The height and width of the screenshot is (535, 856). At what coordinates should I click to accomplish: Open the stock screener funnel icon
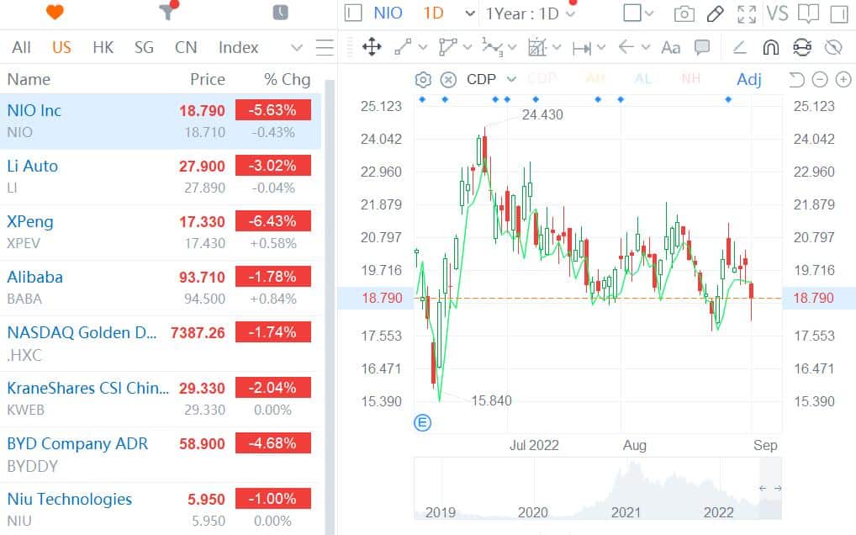coord(166,13)
